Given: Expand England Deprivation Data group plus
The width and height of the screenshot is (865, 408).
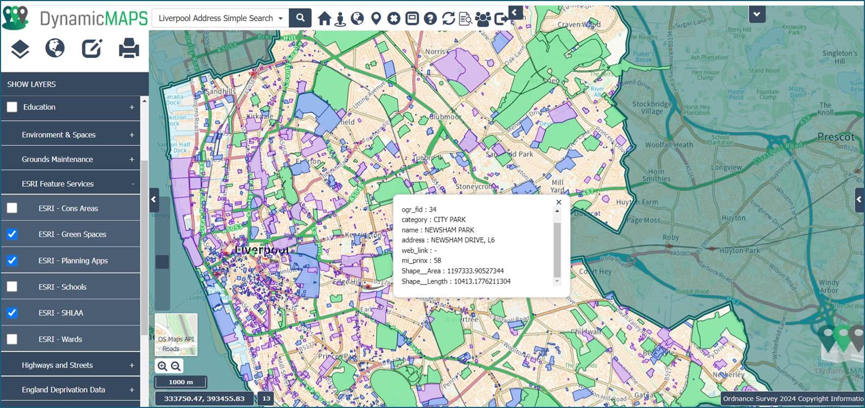Looking at the screenshot, I should [132, 390].
